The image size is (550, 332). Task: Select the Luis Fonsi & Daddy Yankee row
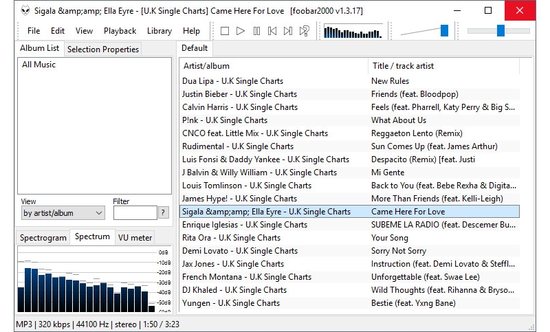pyautogui.click(x=350, y=159)
